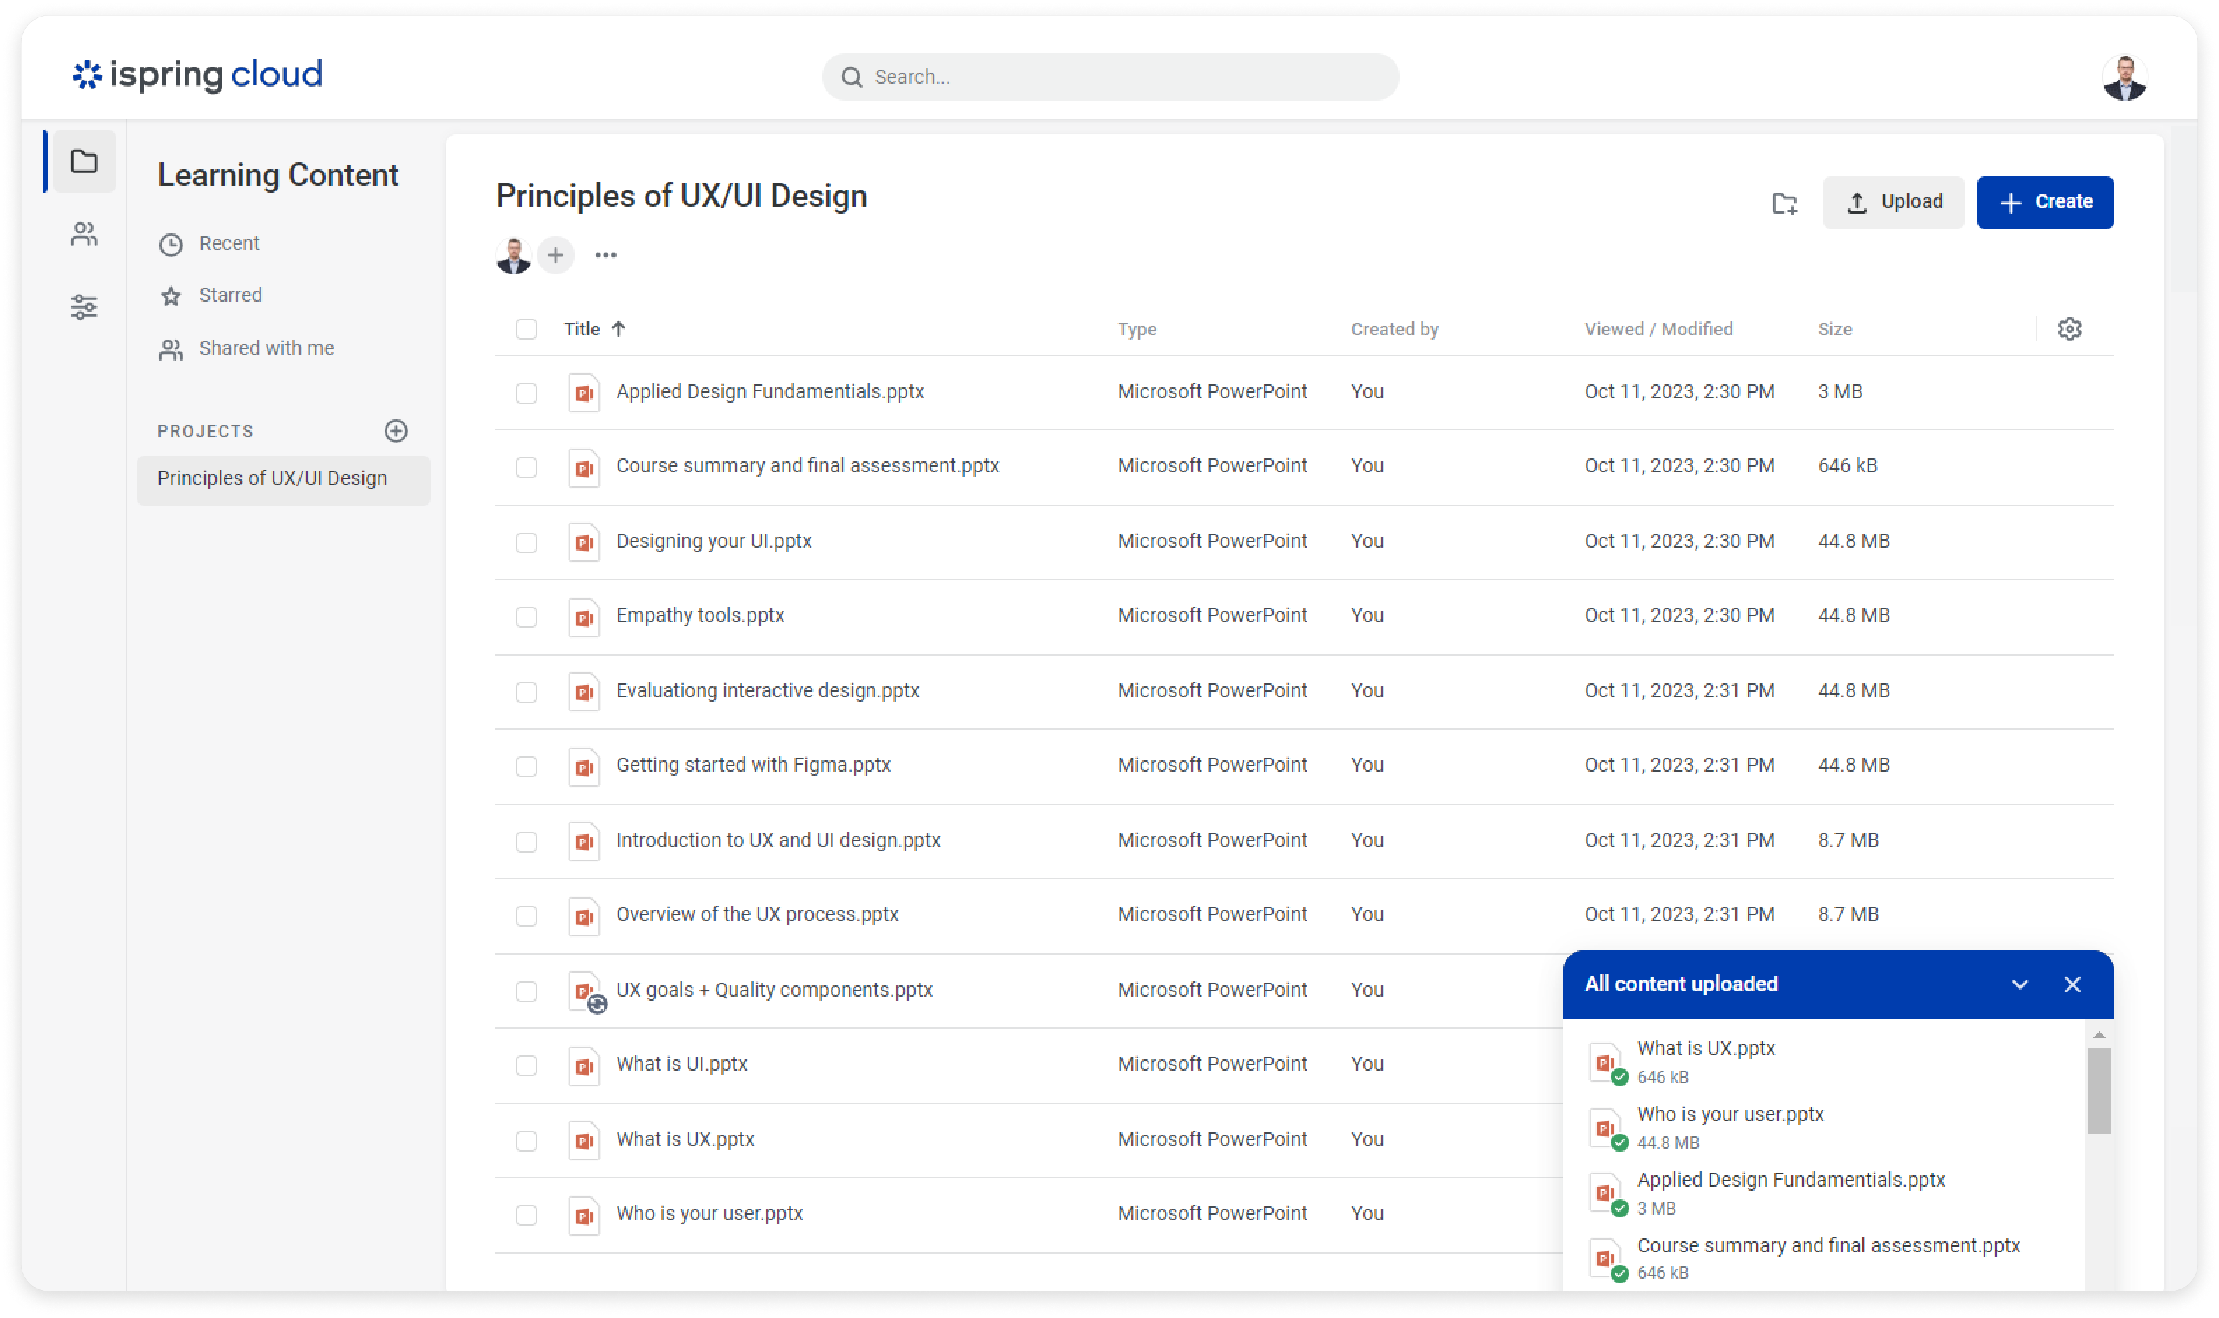This screenshot has width=2219, height=1318.
Task: Click the title sort arrow
Action: click(619, 330)
